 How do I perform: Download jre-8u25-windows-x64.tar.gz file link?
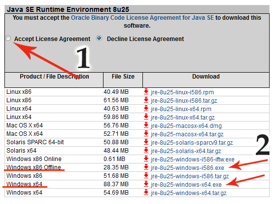188,193
